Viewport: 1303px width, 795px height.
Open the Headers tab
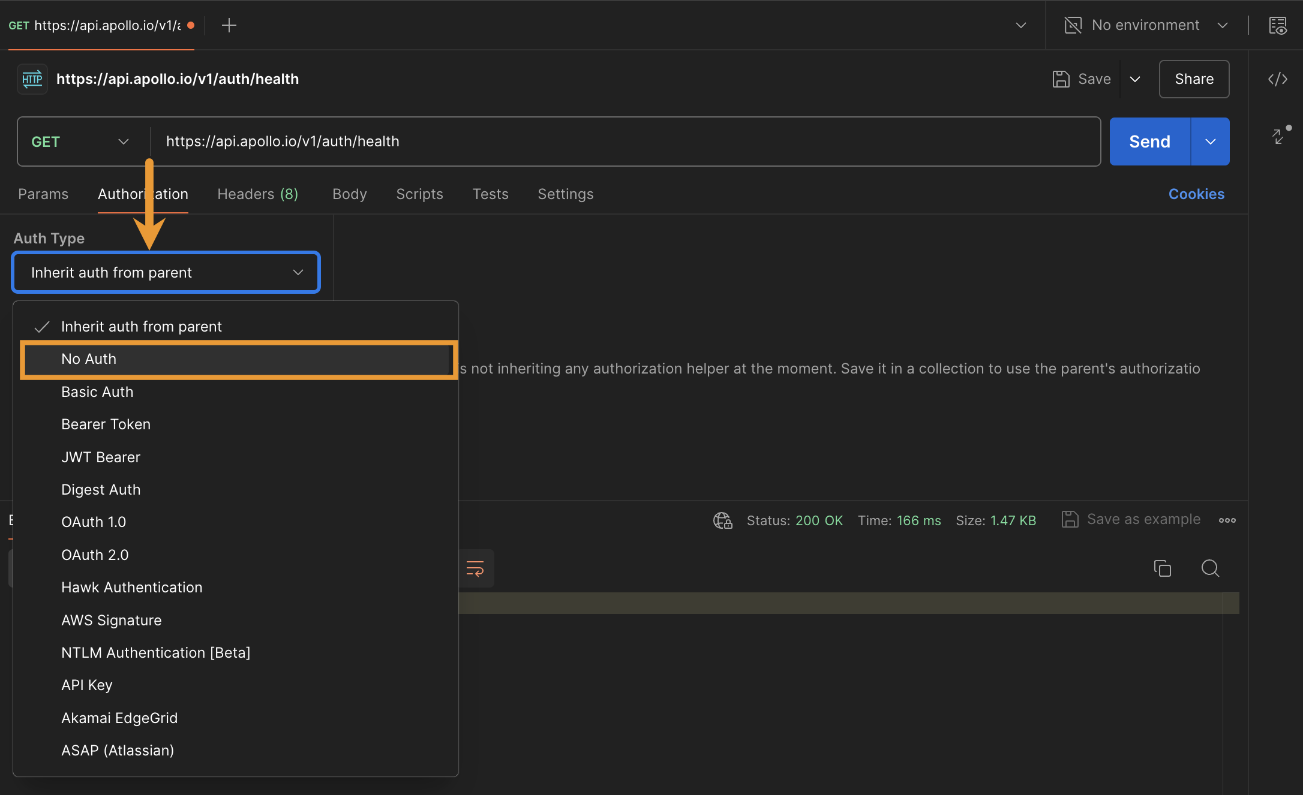[258, 194]
